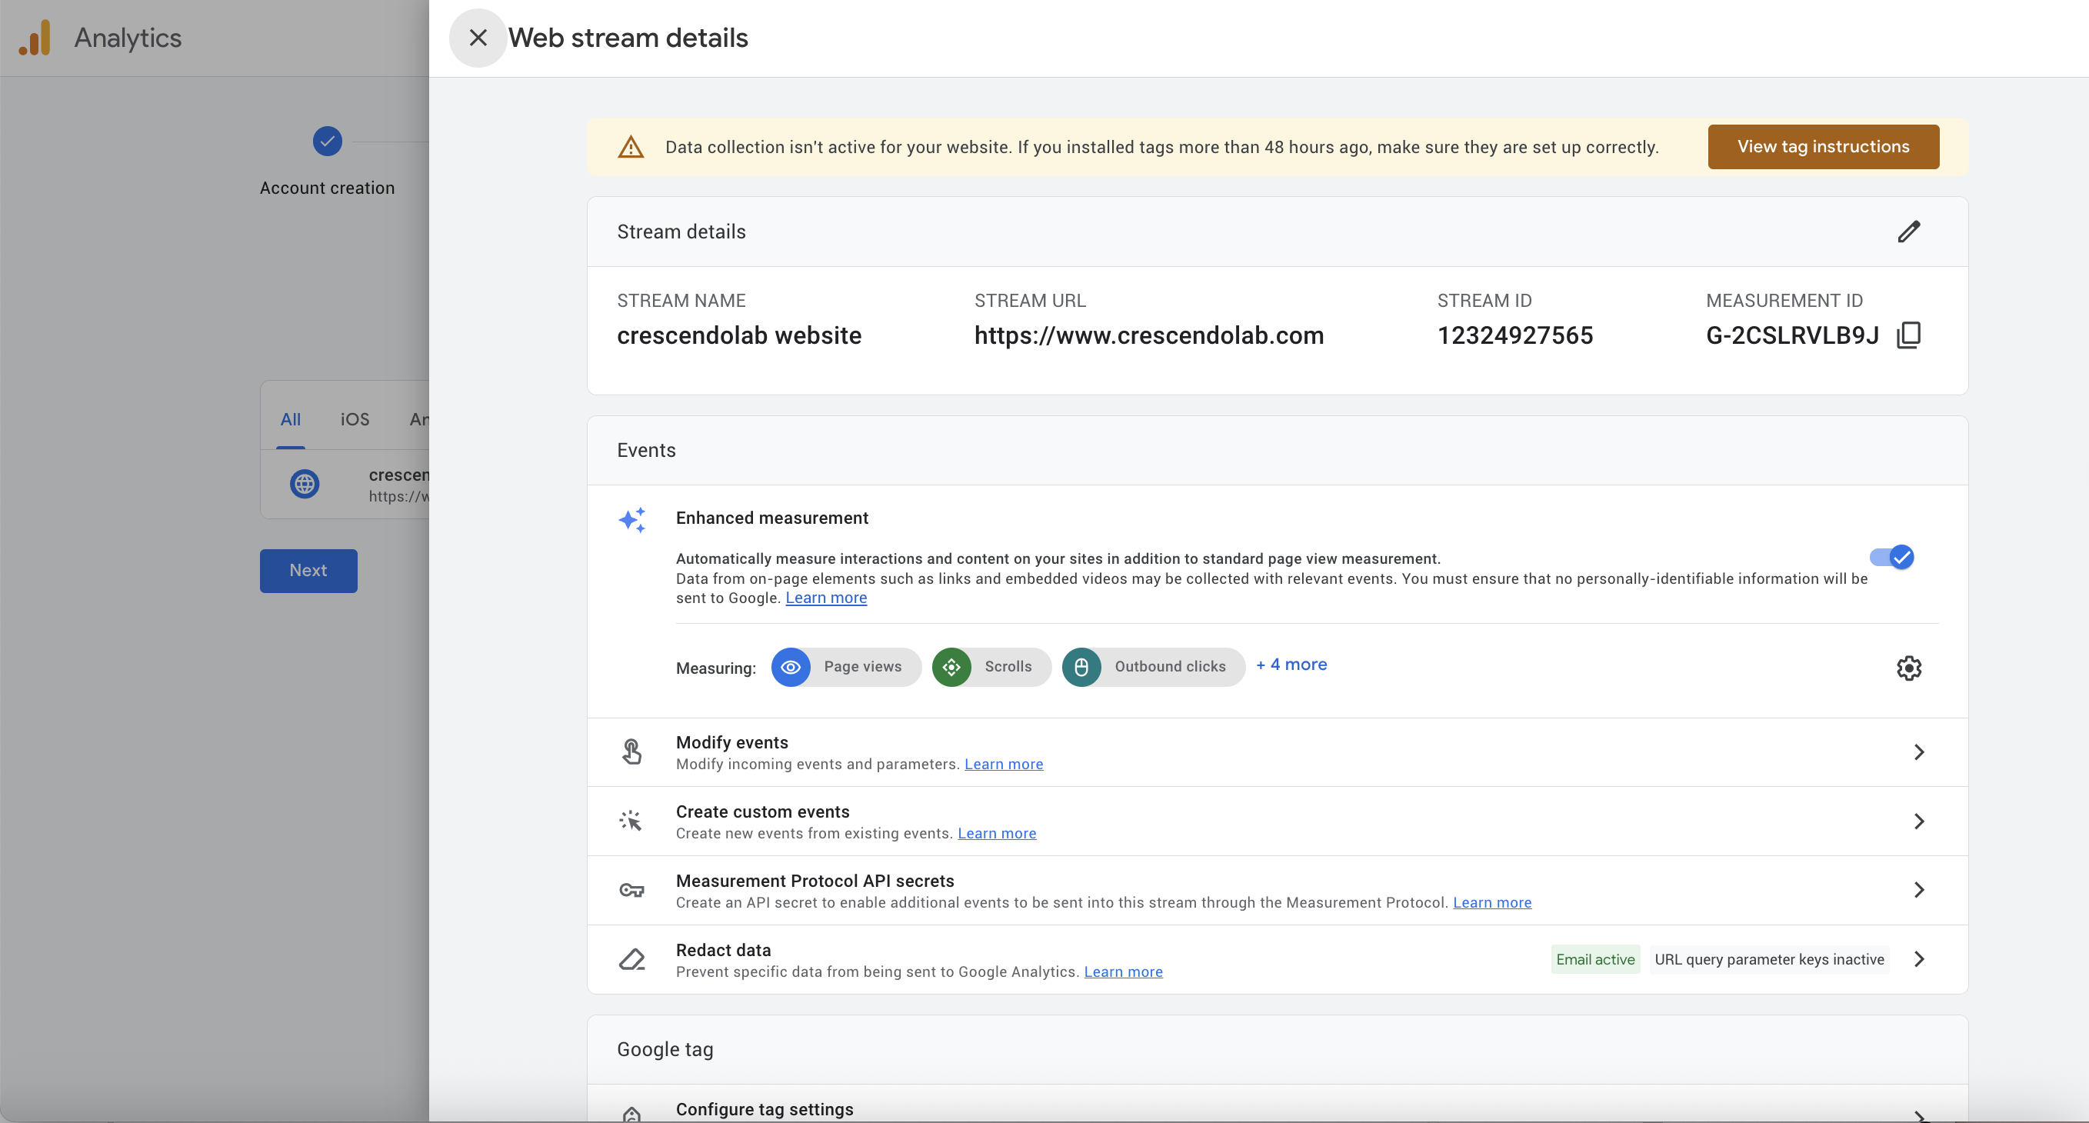Click the Page views eye icon
2089x1123 pixels.
click(x=791, y=668)
